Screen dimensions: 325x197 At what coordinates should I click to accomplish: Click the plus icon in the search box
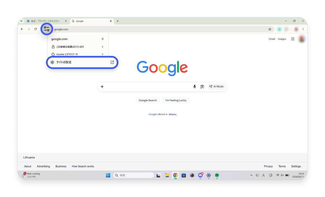click(x=102, y=87)
